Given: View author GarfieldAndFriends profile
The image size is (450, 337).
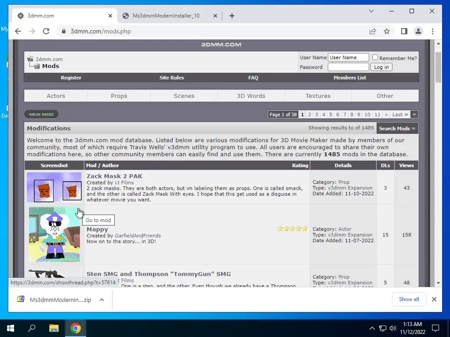Looking at the screenshot, I should [x=138, y=236].
